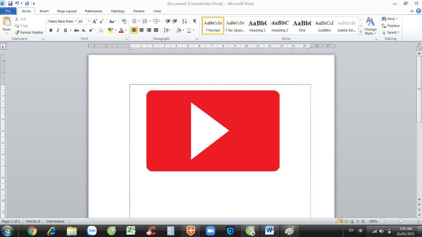Switch to Full Screen Reading view icon
The width and height of the screenshot is (422, 237).
click(x=346, y=221)
